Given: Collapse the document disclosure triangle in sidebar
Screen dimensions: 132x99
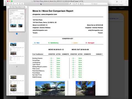Looking at the screenshot, I should 8,7.
